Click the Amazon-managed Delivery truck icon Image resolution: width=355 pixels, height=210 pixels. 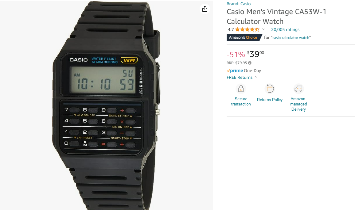pos(298,89)
